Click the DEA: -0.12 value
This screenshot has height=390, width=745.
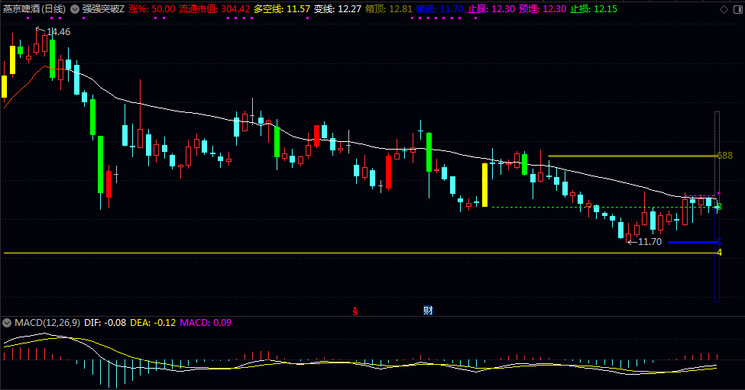click(153, 323)
